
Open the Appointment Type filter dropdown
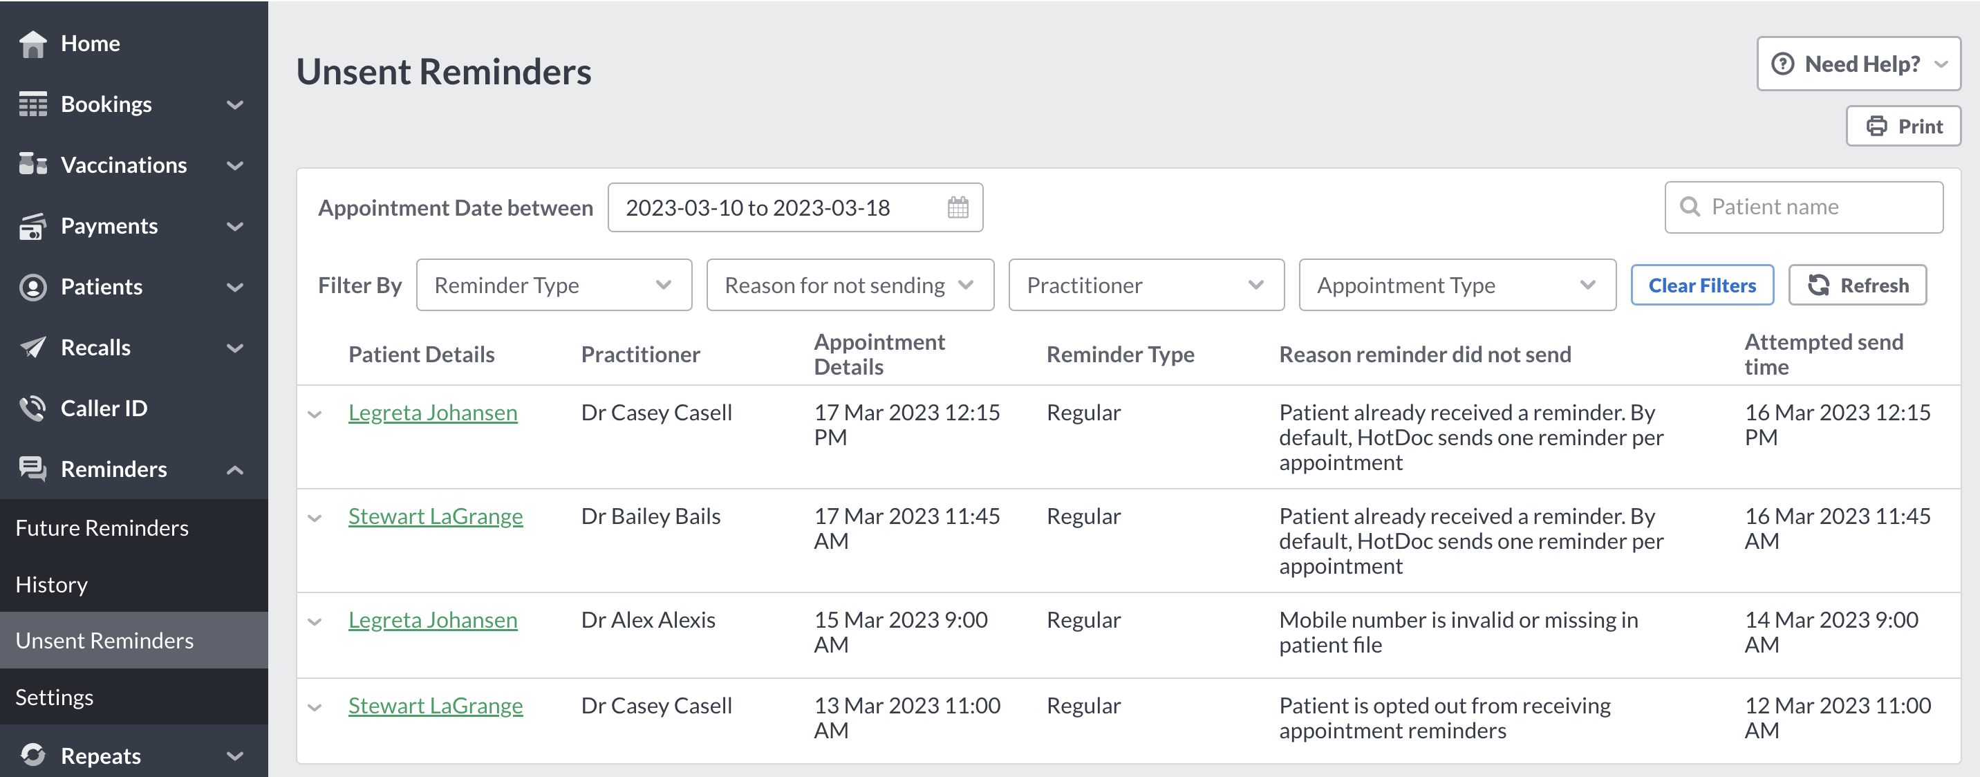pyautogui.click(x=1456, y=285)
